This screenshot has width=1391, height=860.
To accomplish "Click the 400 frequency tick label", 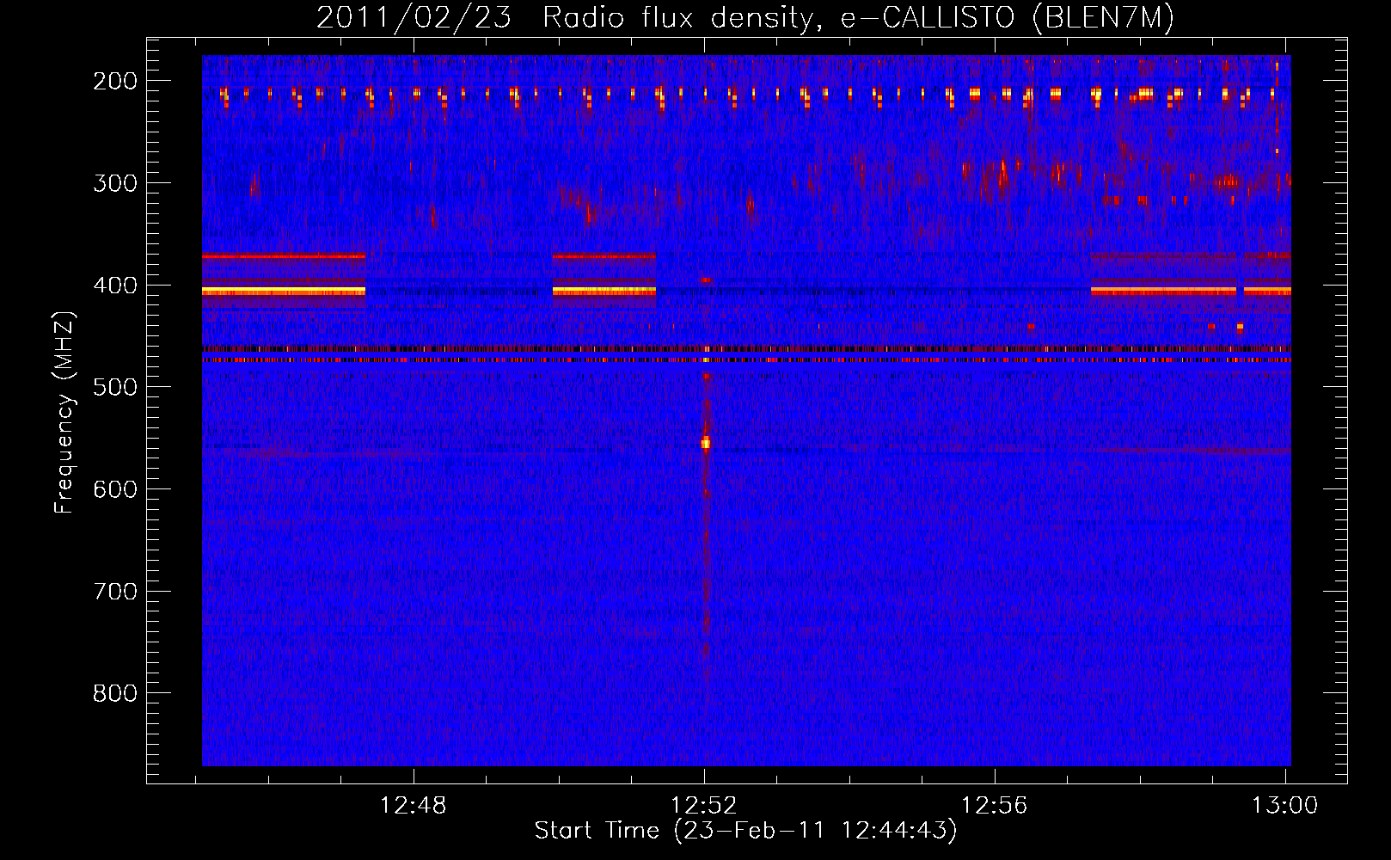I will point(115,286).
